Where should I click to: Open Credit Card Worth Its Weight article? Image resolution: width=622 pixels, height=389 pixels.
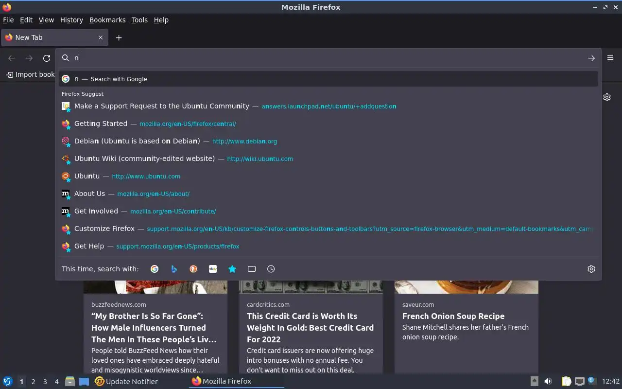pyautogui.click(x=310, y=328)
